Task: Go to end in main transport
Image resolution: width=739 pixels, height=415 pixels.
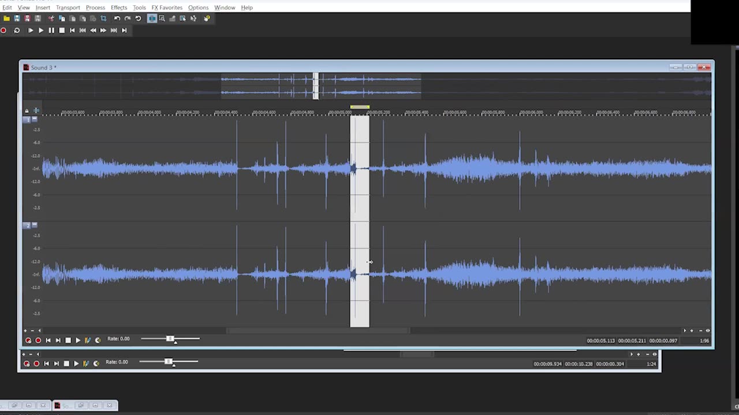Action: [124, 31]
